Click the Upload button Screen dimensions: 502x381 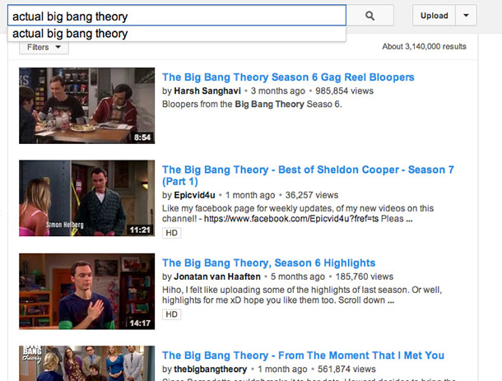pos(434,16)
